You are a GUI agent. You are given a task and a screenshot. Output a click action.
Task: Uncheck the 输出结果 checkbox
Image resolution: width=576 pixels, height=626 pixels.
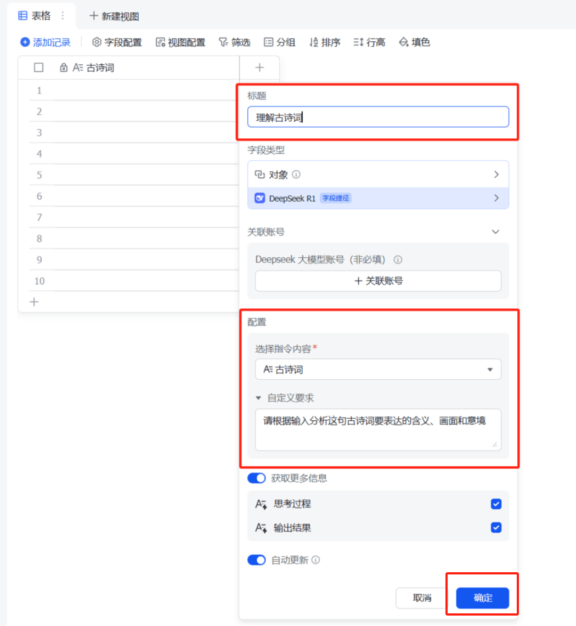pos(496,528)
